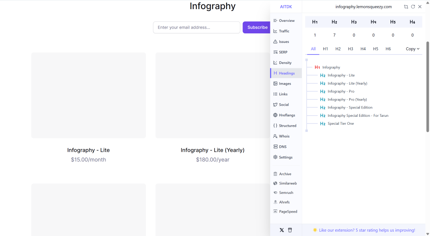Click the Similarweb icon
This screenshot has height=236, width=430.
click(276, 183)
